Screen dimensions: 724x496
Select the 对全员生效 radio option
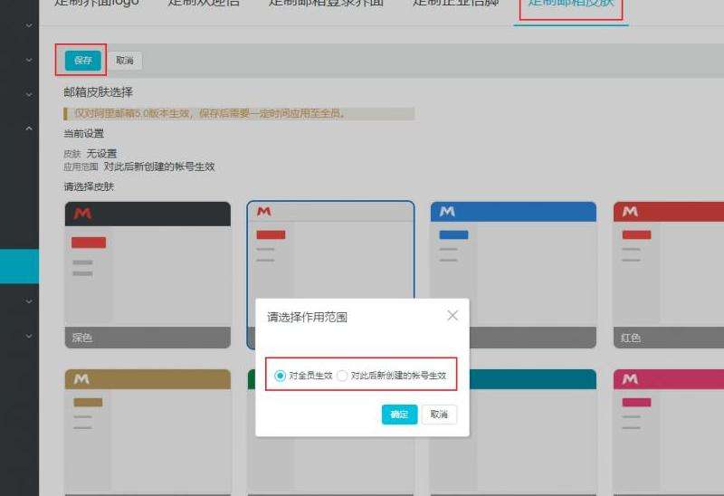coord(280,376)
